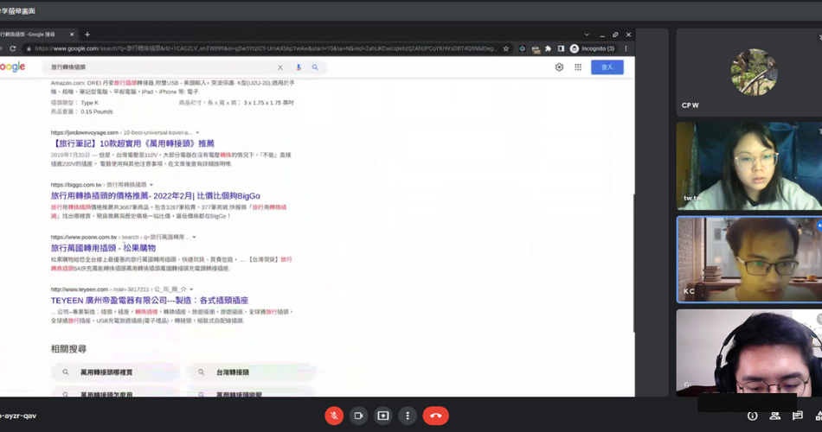Toggle the camera button in Meet

358,416
